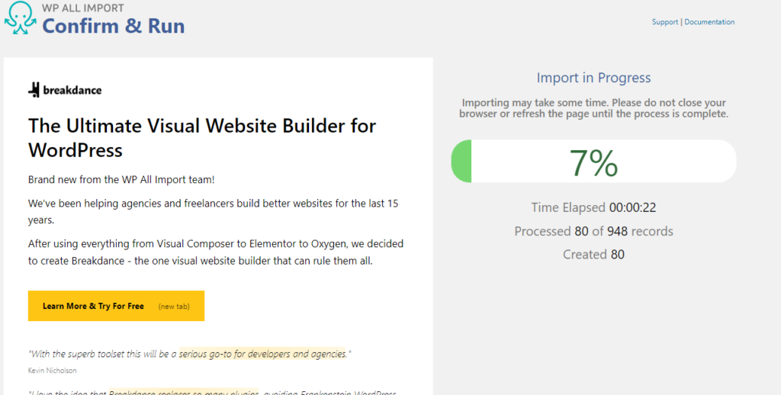Open the Support link
Viewport: 781px width, 395px height.
[664, 22]
